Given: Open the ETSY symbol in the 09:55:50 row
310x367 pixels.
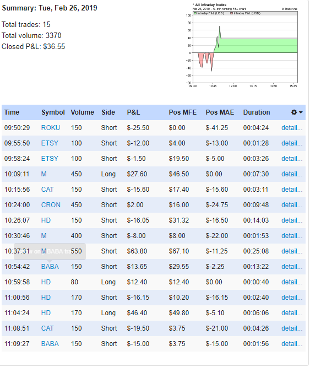Looking at the screenshot, I should coord(50,143).
